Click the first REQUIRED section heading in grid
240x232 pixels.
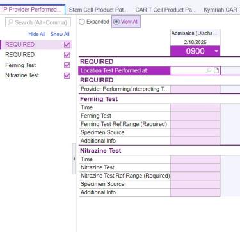97,61
